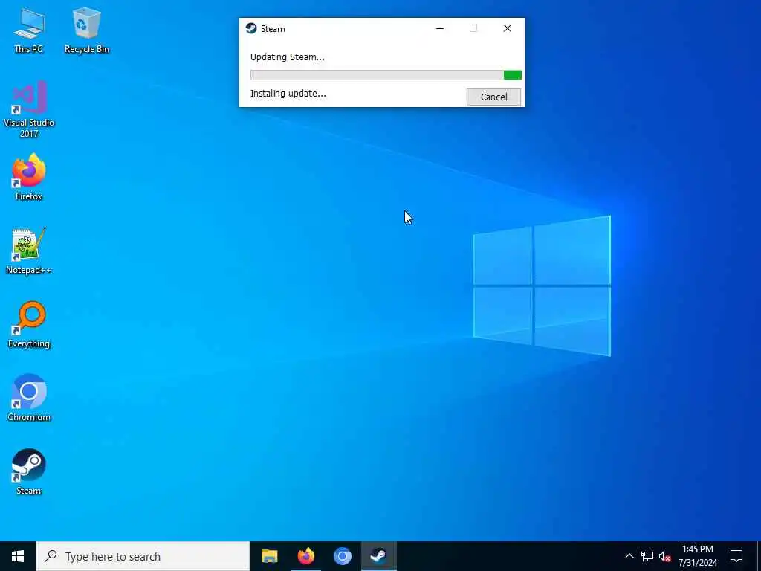
Task: Open File Explorer from the taskbar
Action: click(269, 556)
